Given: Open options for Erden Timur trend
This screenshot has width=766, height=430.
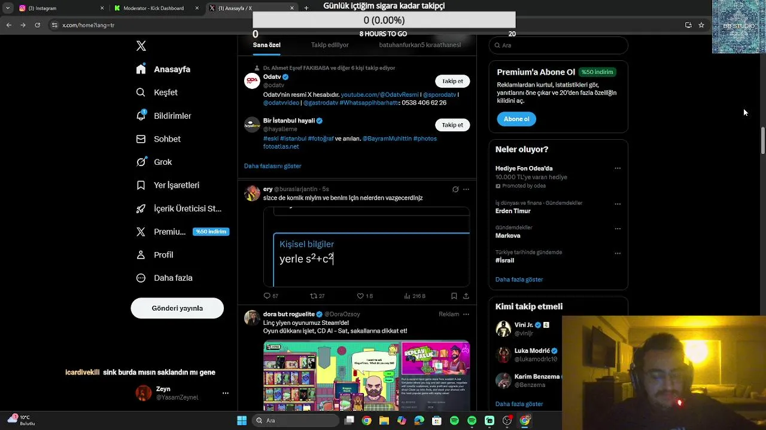Looking at the screenshot, I should coord(618,204).
